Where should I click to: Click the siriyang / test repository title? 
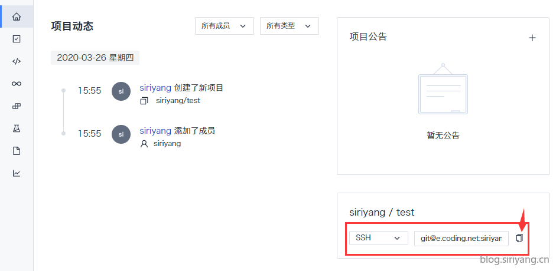(x=382, y=212)
